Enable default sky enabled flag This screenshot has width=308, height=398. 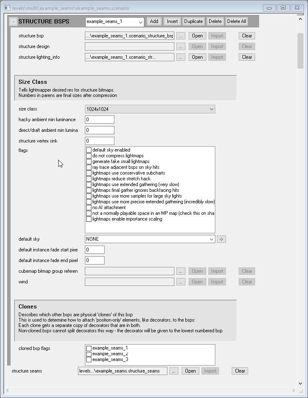coord(89,150)
